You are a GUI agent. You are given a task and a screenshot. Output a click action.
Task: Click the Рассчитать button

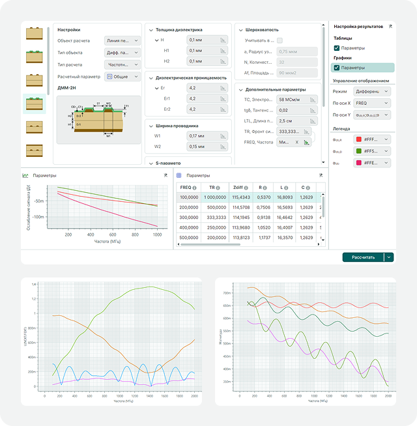click(x=363, y=257)
